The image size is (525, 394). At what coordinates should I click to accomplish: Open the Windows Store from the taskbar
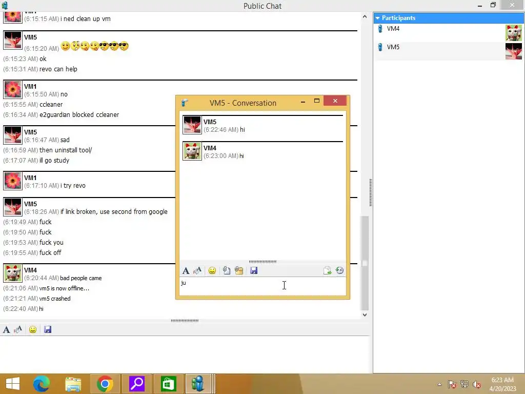168,384
